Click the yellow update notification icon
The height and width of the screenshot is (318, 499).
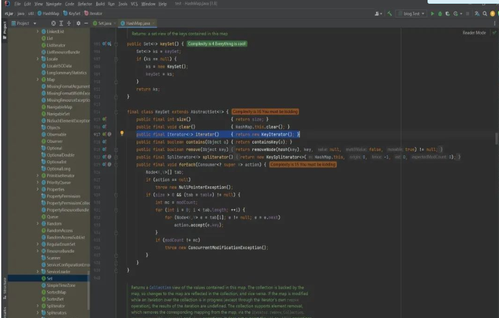(493, 14)
